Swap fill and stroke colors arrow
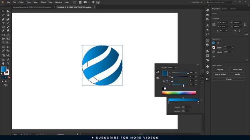This screenshot has height=140, width=250. tap(9, 68)
